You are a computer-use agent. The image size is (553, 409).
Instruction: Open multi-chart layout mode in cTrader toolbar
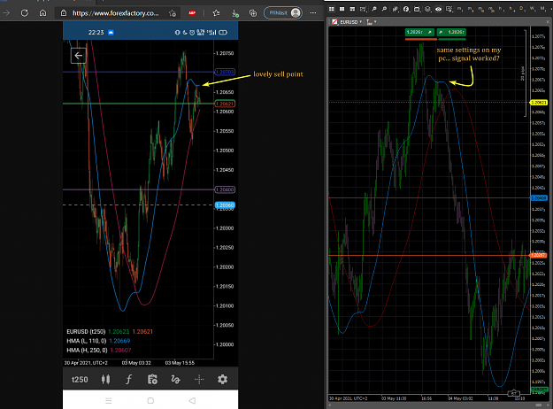click(332, 9)
